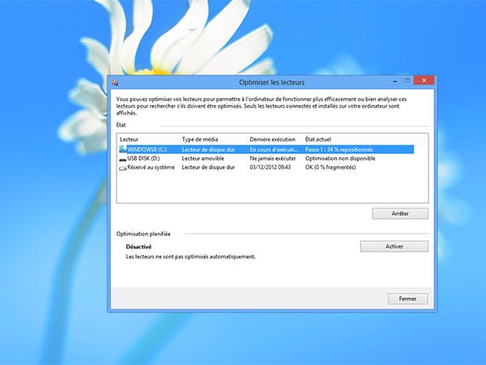The height and width of the screenshot is (365, 486).
Task: Click 'Optimisation non disponible' status cell
Action: [340, 158]
